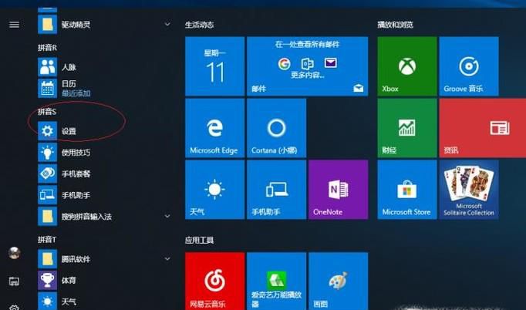
Task: Expand the 搜狗拼音输入法 folder
Action: pyautogui.click(x=167, y=217)
